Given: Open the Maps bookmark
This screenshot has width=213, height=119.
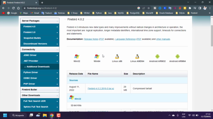Looking at the screenshot, I should [24, 13].
